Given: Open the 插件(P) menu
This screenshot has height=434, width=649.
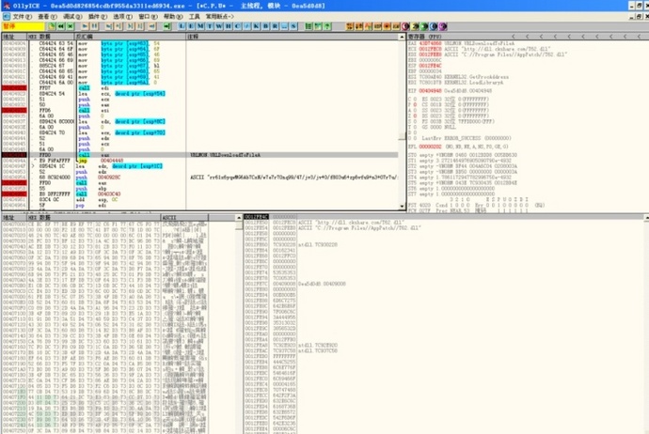Looking at the screenshot, I should (x=98, y=17).
